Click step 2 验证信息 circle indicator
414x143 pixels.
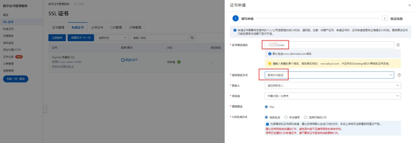click(x=385, y=19)
